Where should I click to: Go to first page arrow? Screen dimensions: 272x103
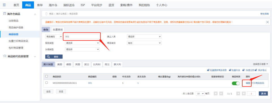tap(216, 93)
